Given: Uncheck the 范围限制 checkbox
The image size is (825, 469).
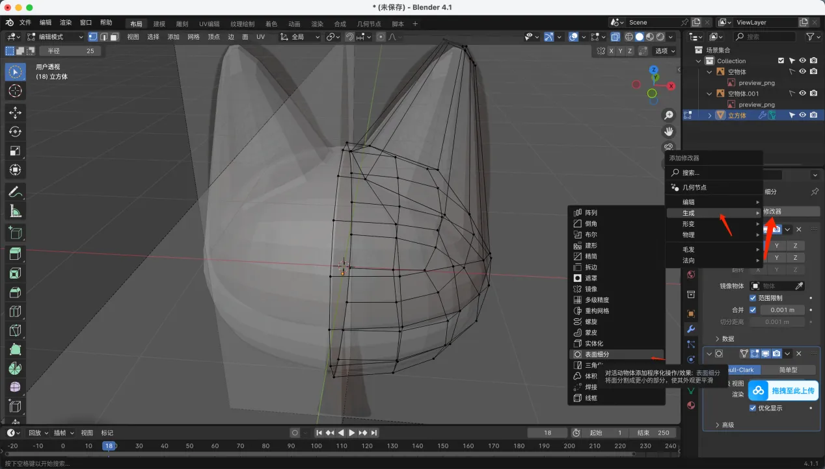Looking at the screenshot, I should coord(753,298).
